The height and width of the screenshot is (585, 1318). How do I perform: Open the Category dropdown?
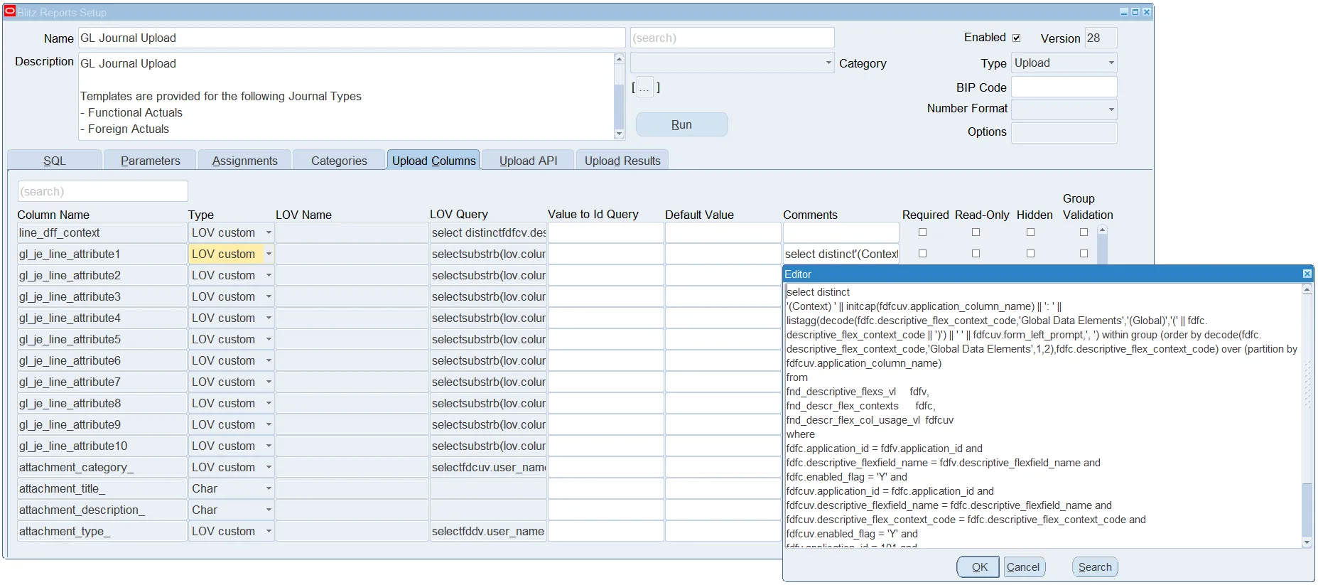pos(828,63)
